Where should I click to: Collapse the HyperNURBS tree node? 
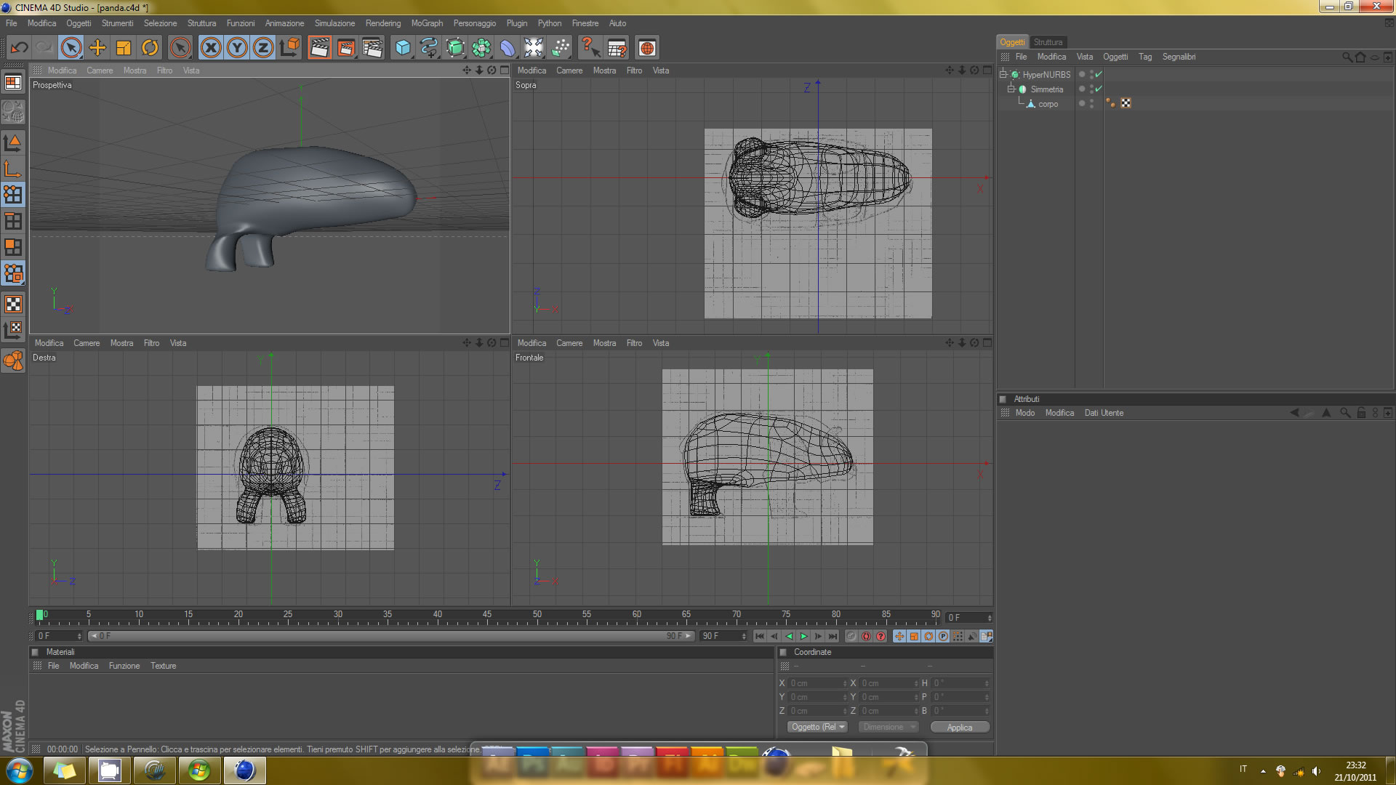[1003, 74]
